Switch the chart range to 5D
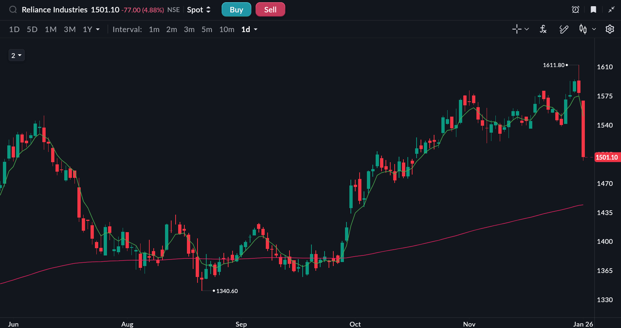 tap(32, 30)
